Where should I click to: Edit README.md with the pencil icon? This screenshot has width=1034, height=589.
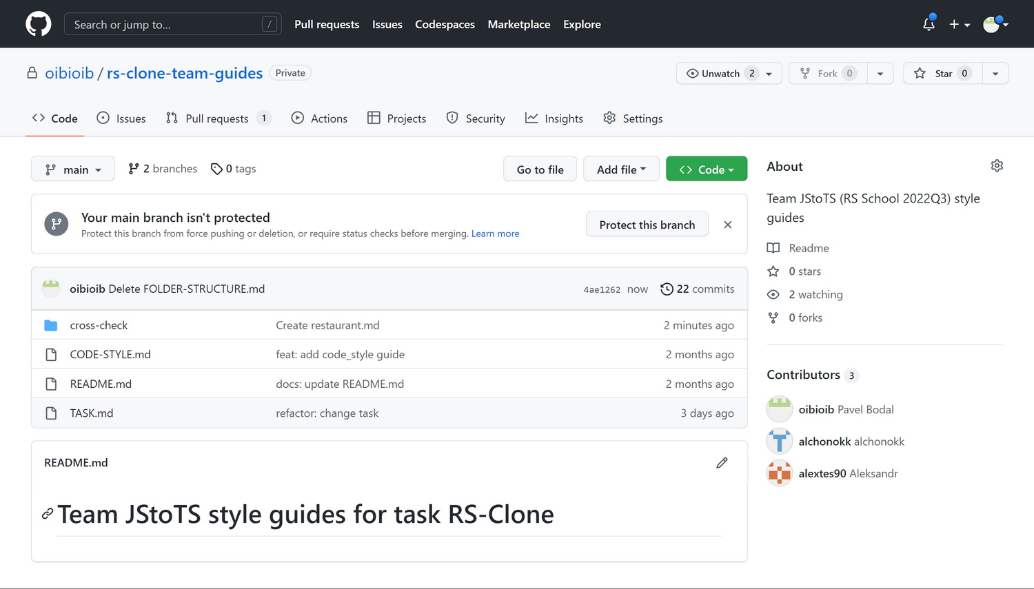[x=722, y=463]
